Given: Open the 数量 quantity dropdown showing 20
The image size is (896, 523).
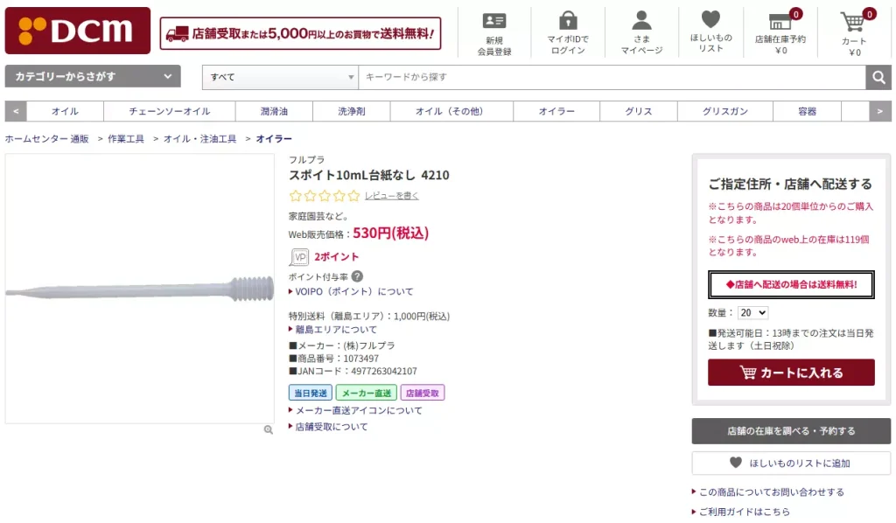Looking at the screenshot, I should 753,312.
